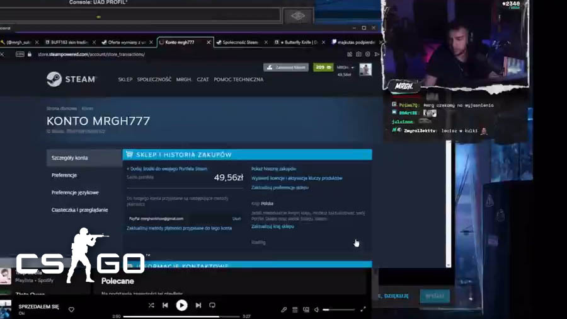Click the camera snapshot icon in the address bar

358,54
